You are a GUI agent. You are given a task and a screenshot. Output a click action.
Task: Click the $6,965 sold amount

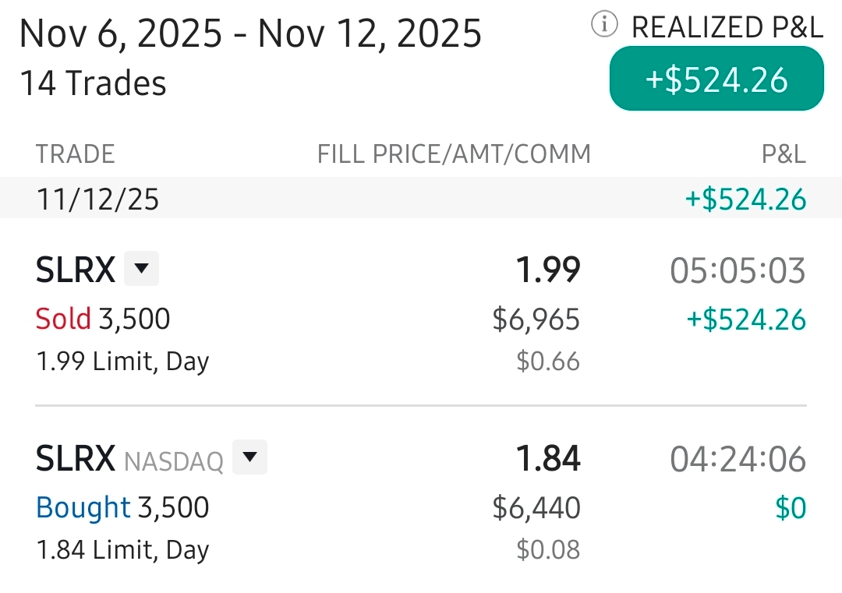pyautogui.click(x=536, y=319)
